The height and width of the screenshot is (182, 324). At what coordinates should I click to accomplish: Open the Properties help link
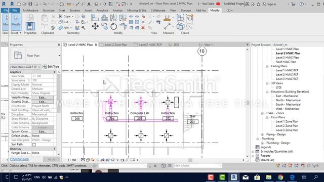(x=19, y=159)
